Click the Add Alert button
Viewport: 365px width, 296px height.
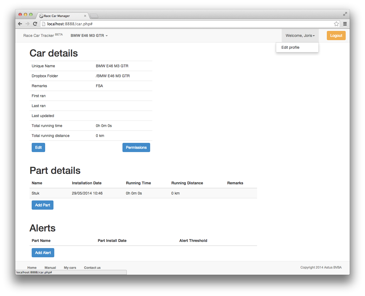[43, 253]
